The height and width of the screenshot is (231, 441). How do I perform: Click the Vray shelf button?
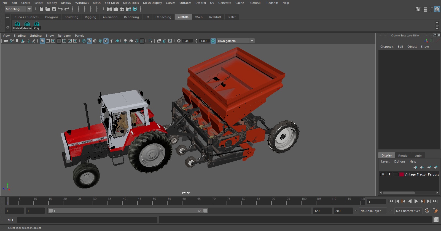pyautogui.click(x=37, y=25)
